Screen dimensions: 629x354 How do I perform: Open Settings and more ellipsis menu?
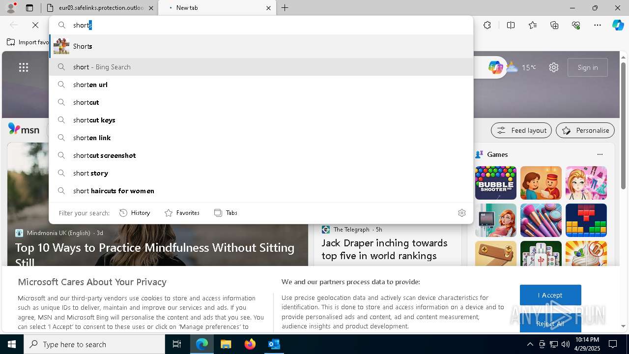[x=598, y=25]
